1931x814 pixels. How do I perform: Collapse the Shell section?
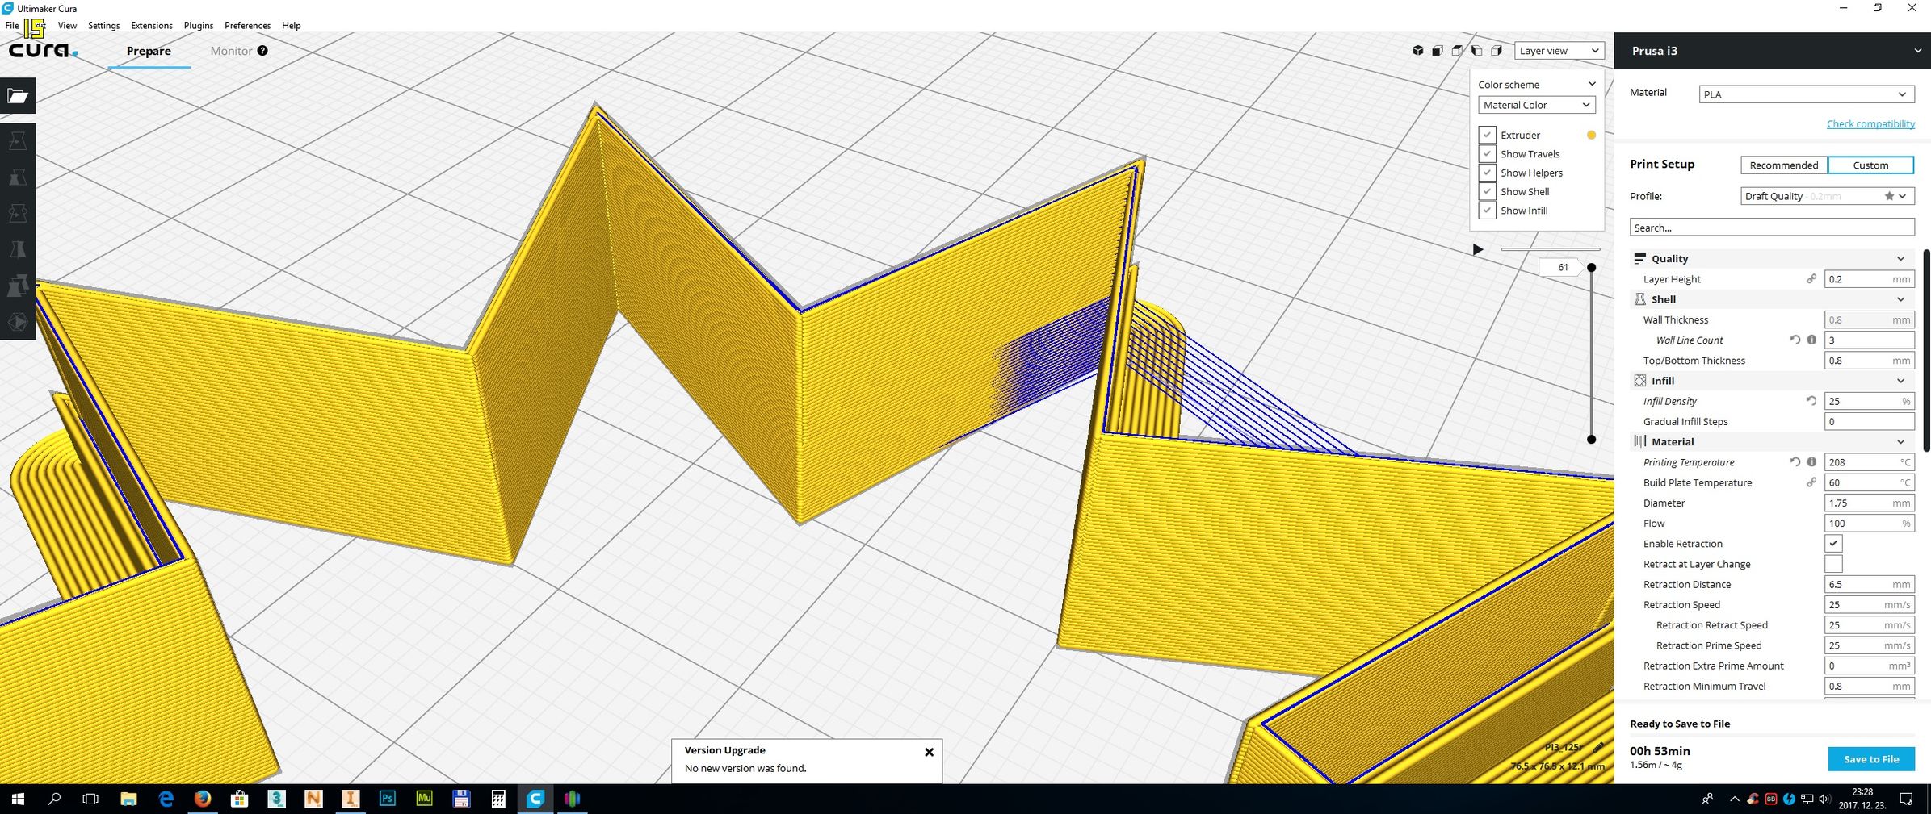point(1900,299)
